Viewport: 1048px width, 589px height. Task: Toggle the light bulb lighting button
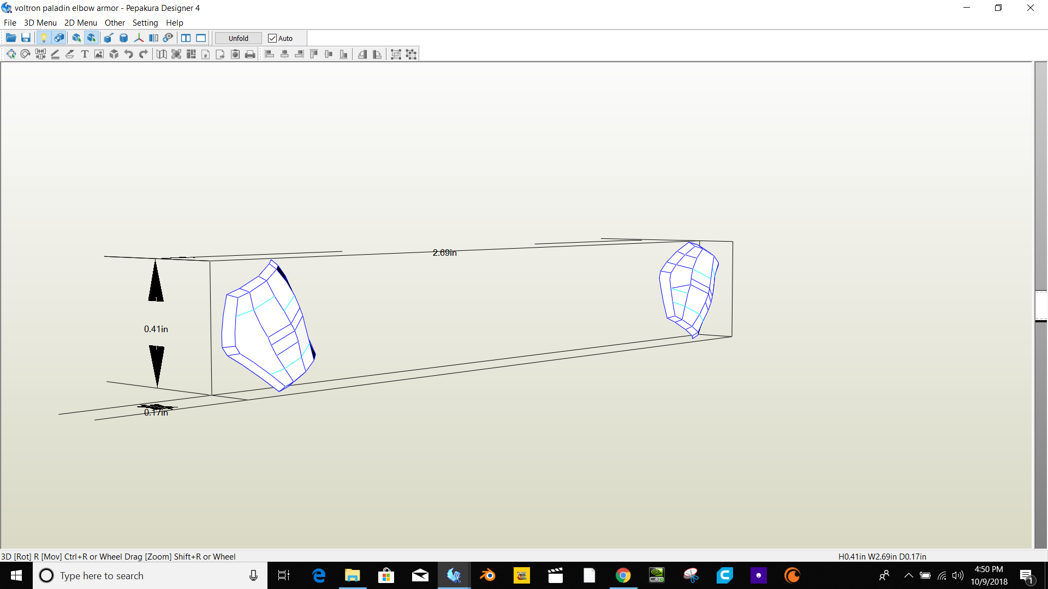(x=44, y=38)
